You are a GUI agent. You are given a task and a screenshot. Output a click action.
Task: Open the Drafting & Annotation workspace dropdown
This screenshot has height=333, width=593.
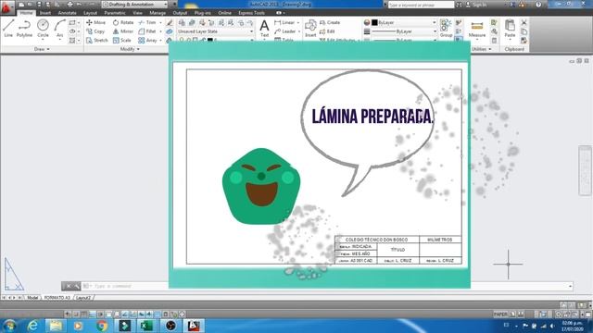[135, 5]
